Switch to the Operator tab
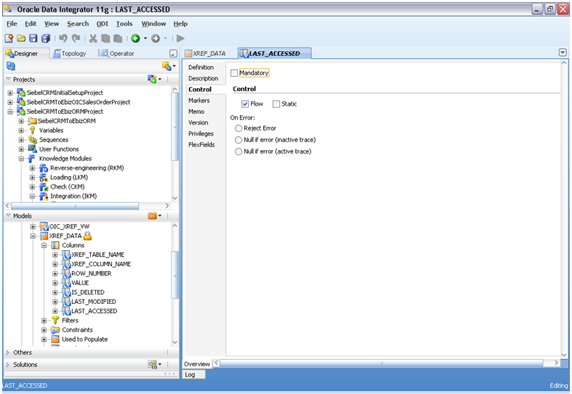Image resolution: width=572 pixels, height=394 pixels. point(117,54)
